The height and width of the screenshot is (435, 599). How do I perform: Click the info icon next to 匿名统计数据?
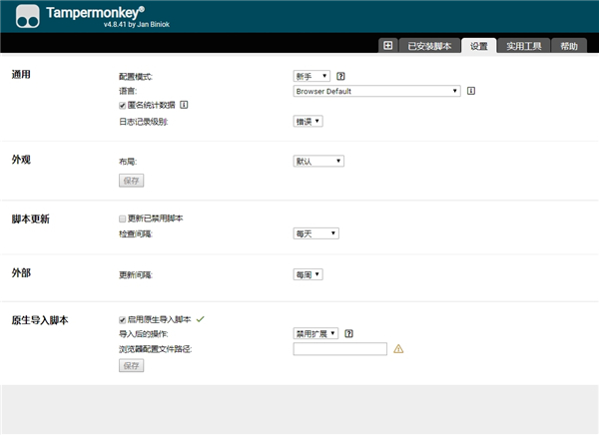point(184,104)
